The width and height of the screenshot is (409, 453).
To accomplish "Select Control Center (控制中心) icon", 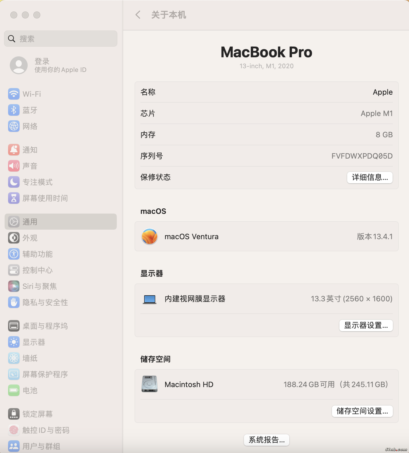I will (14, 270).
